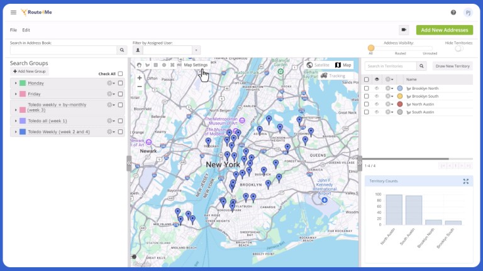Open the File menu
The image size is (483, 271).
13,30
